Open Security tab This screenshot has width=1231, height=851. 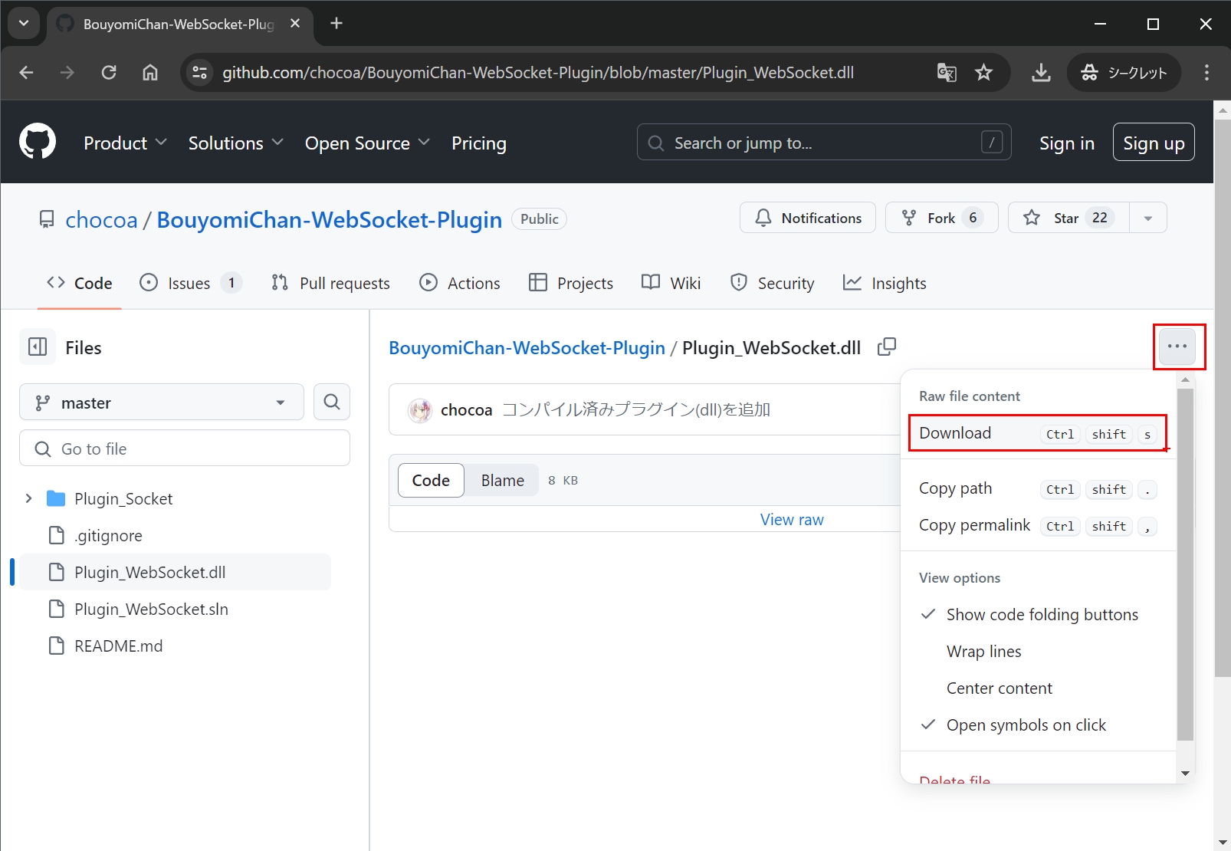pyautogui.click(x=773, y=283)
